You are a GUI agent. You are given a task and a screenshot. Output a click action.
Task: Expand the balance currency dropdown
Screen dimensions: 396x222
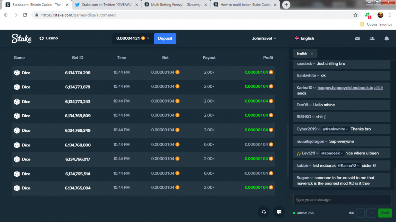[148, 38]
